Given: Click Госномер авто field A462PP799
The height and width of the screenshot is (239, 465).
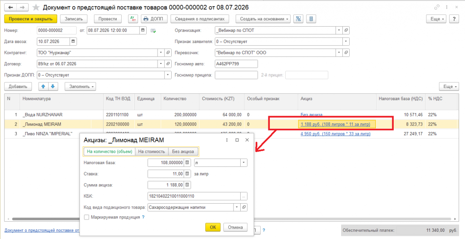Looking at the screenshot, I should 236,63.
